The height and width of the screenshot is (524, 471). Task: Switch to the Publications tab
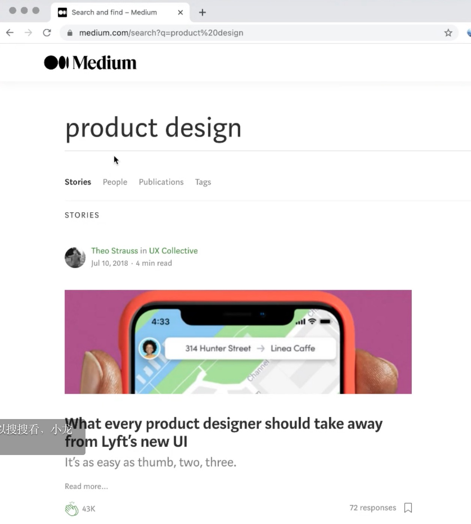161,182
